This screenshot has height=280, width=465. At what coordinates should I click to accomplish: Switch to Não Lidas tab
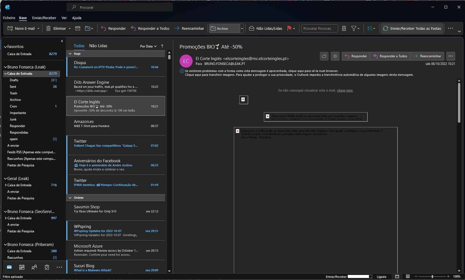click(x=98, y=46)
